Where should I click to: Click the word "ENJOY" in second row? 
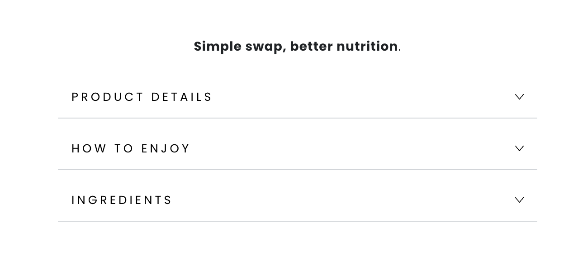click(x=166, y=149)
